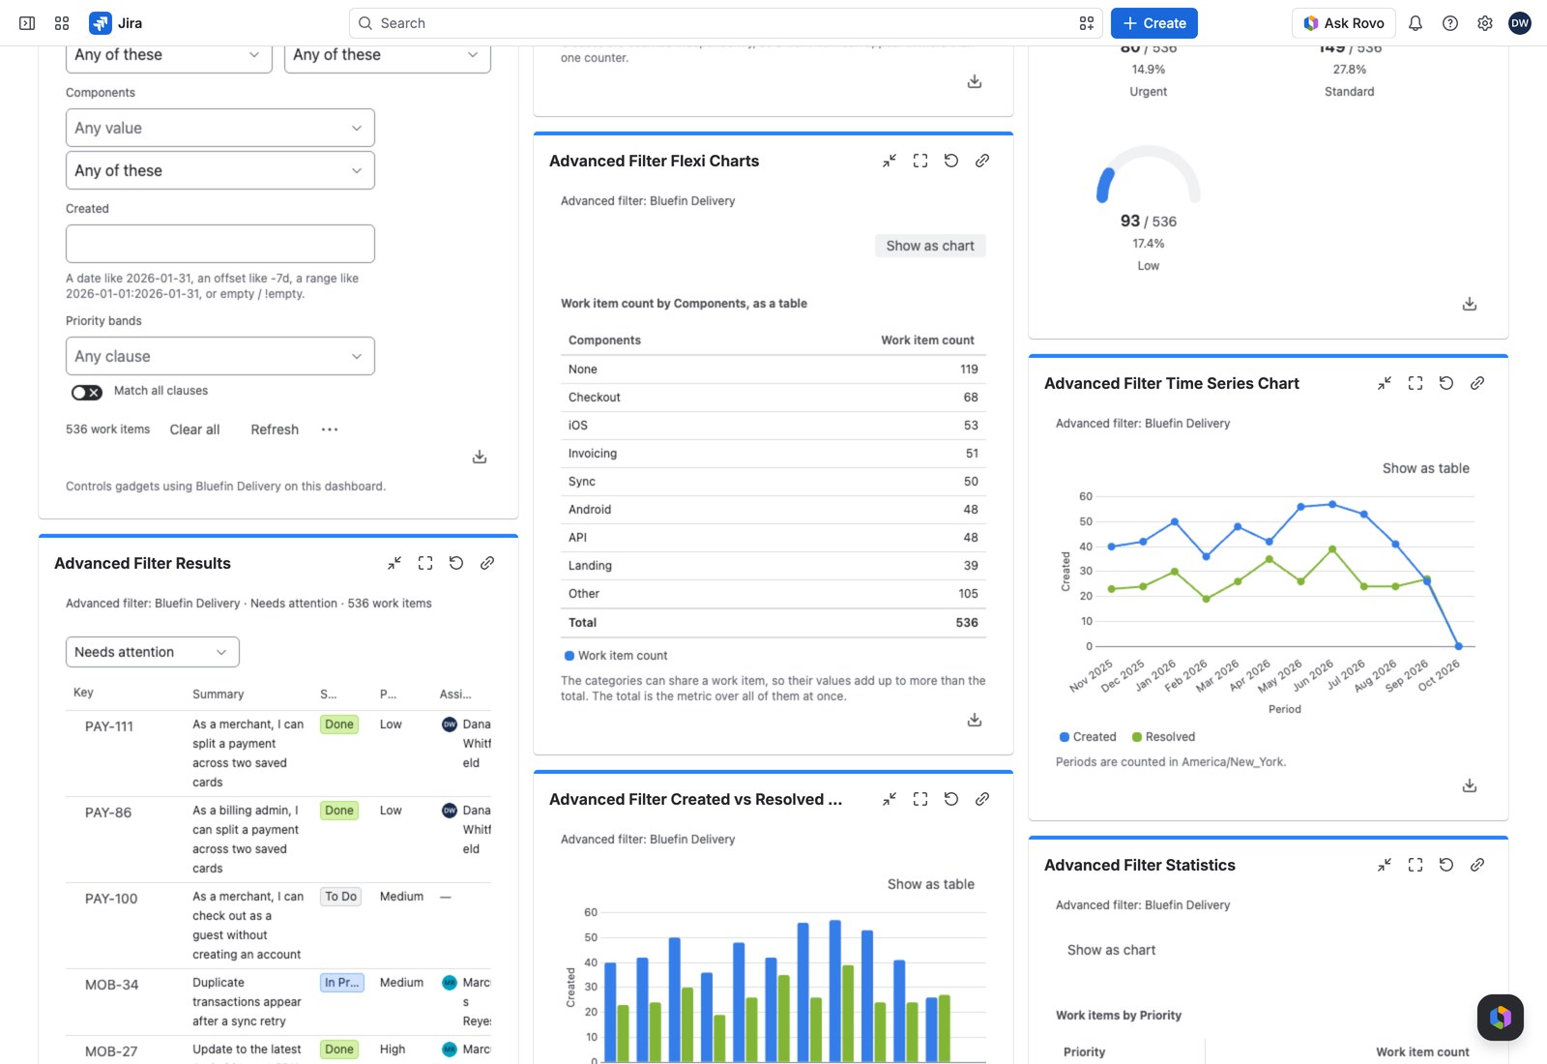
Task: Open Components Any value dropdown
Action: [220, 128]
